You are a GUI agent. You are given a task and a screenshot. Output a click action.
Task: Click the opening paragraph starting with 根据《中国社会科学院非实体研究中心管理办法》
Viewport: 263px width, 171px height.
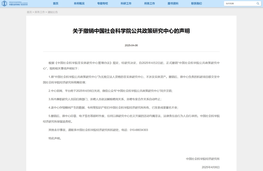click(131, 66)
